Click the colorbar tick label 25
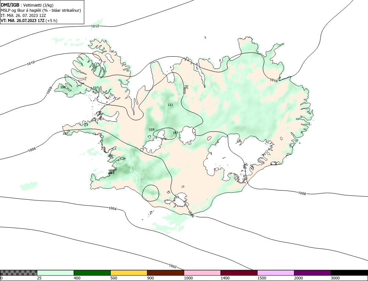This screenshot has height=281, width=368. pyautogui.click(x=39, y=278)
